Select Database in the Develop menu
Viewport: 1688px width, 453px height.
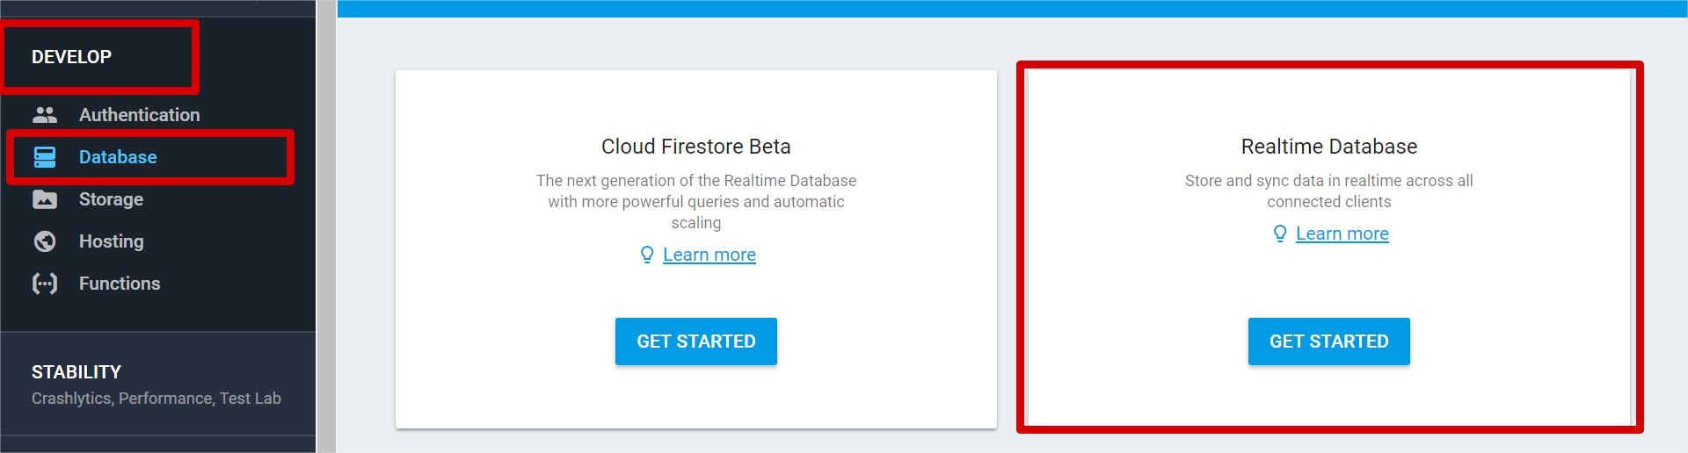(118, 157)
